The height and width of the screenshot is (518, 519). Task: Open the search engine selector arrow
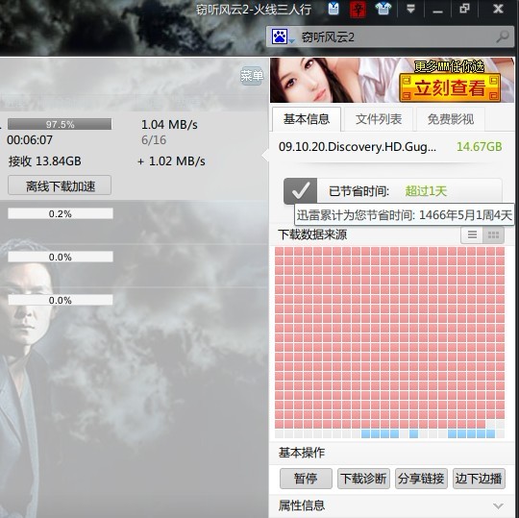coord(291,40)
